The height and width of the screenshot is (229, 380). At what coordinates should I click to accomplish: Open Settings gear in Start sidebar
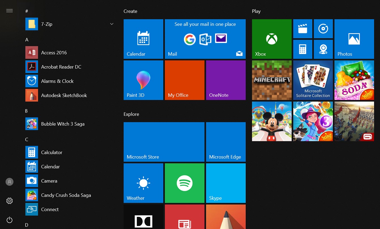pos(9,201)
